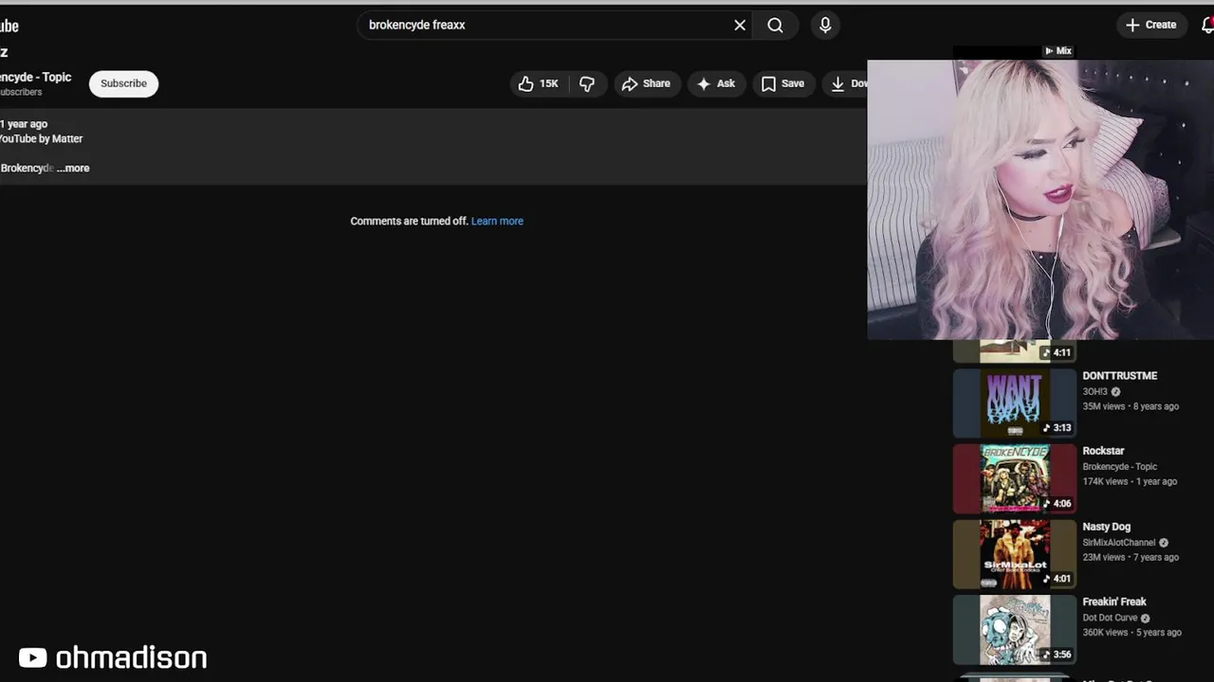Open the Brokencyde - Topic channel name

point(35,77)
